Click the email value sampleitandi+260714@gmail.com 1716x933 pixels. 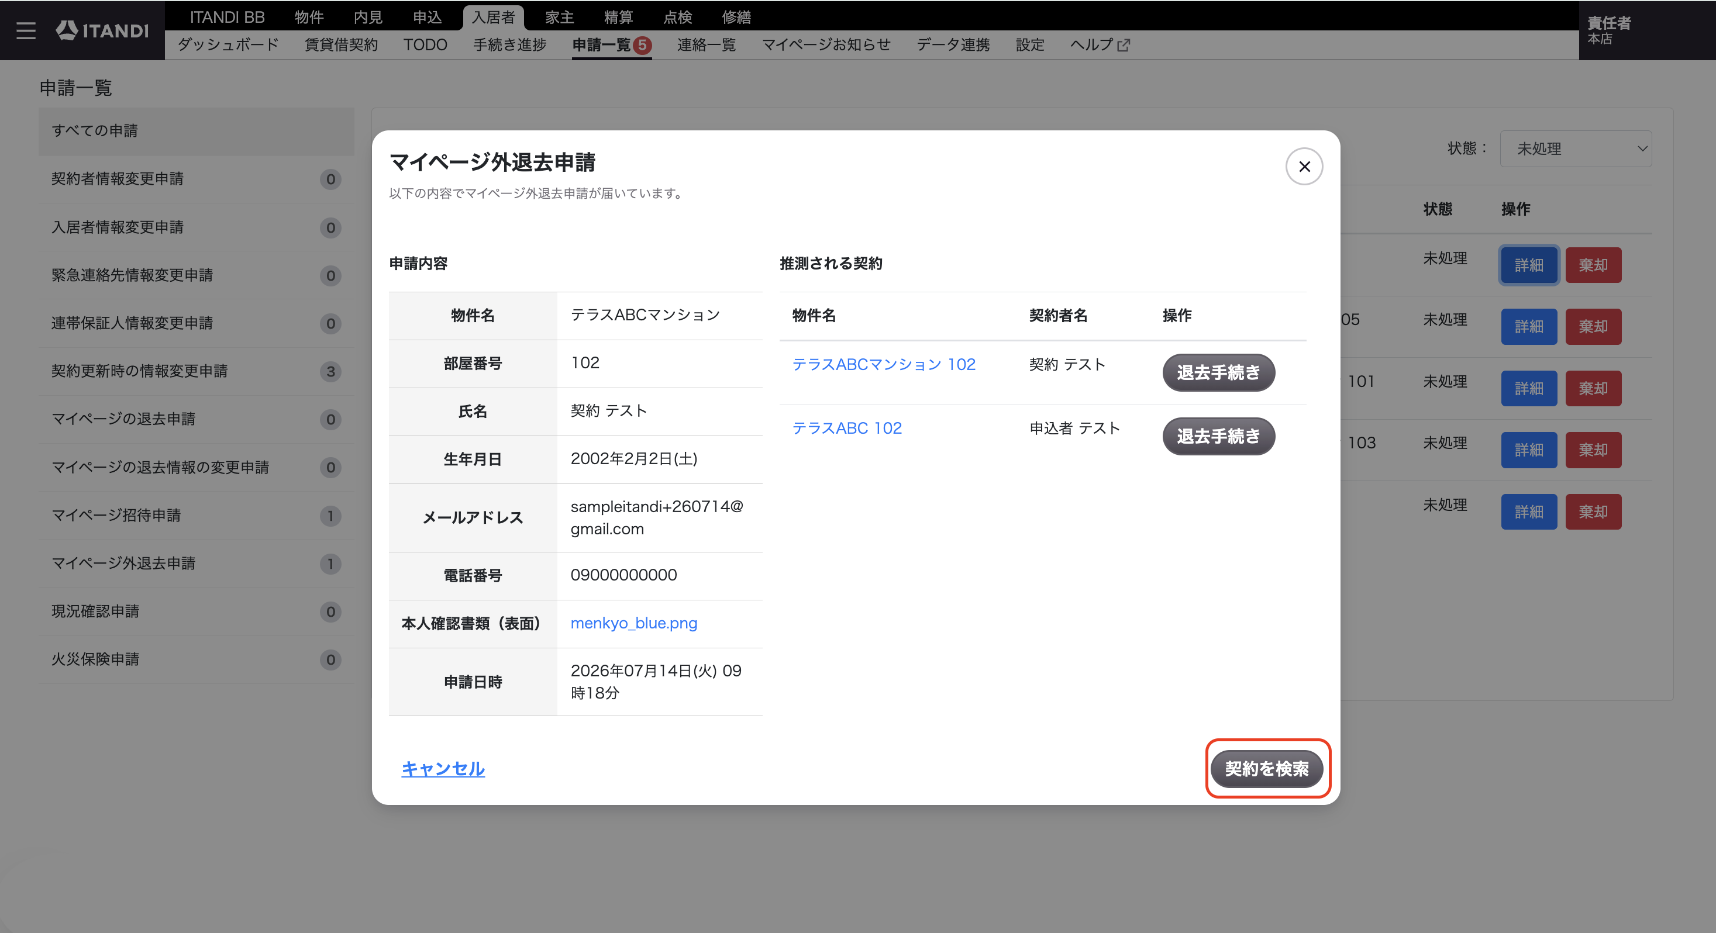click(657, 517)
